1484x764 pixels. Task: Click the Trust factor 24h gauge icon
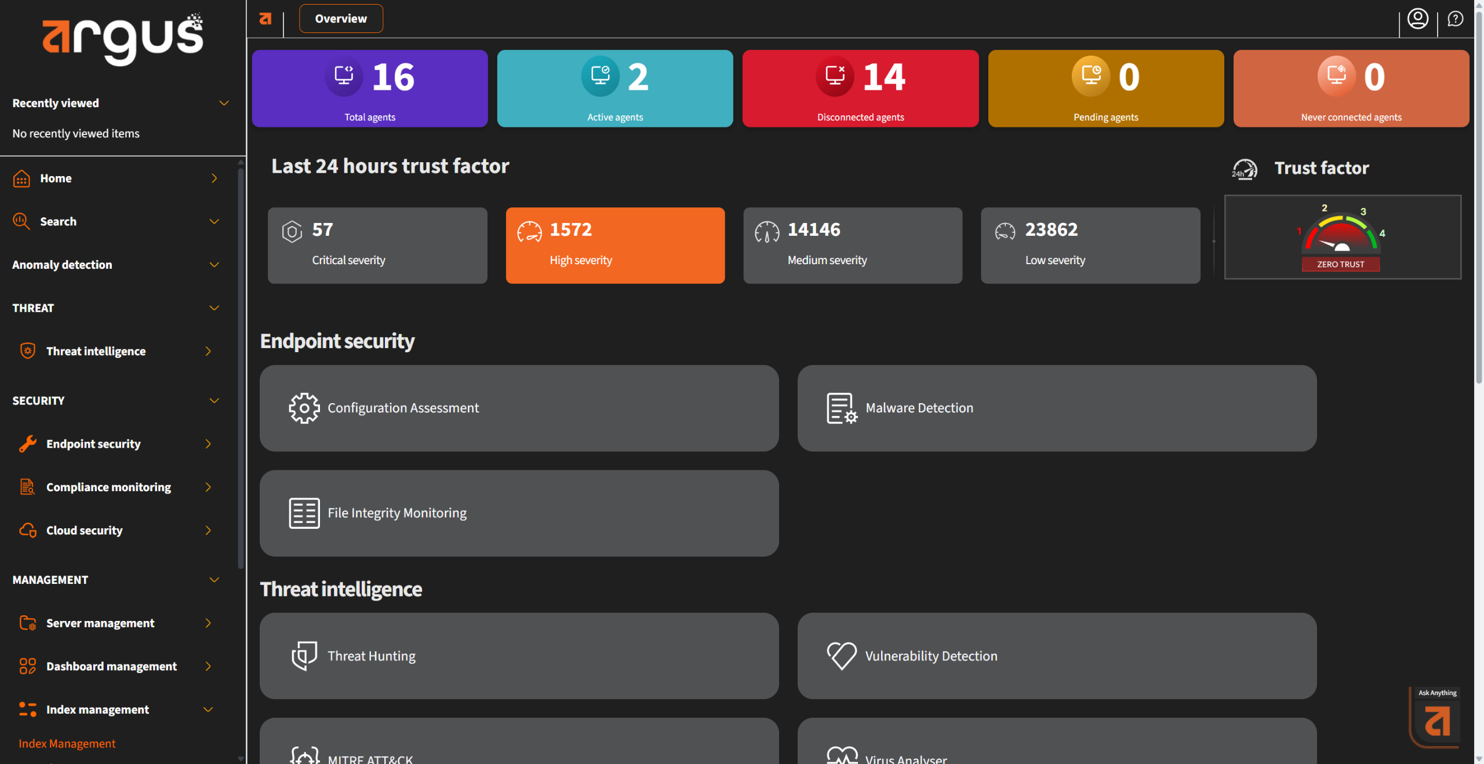pos(1244,169)
